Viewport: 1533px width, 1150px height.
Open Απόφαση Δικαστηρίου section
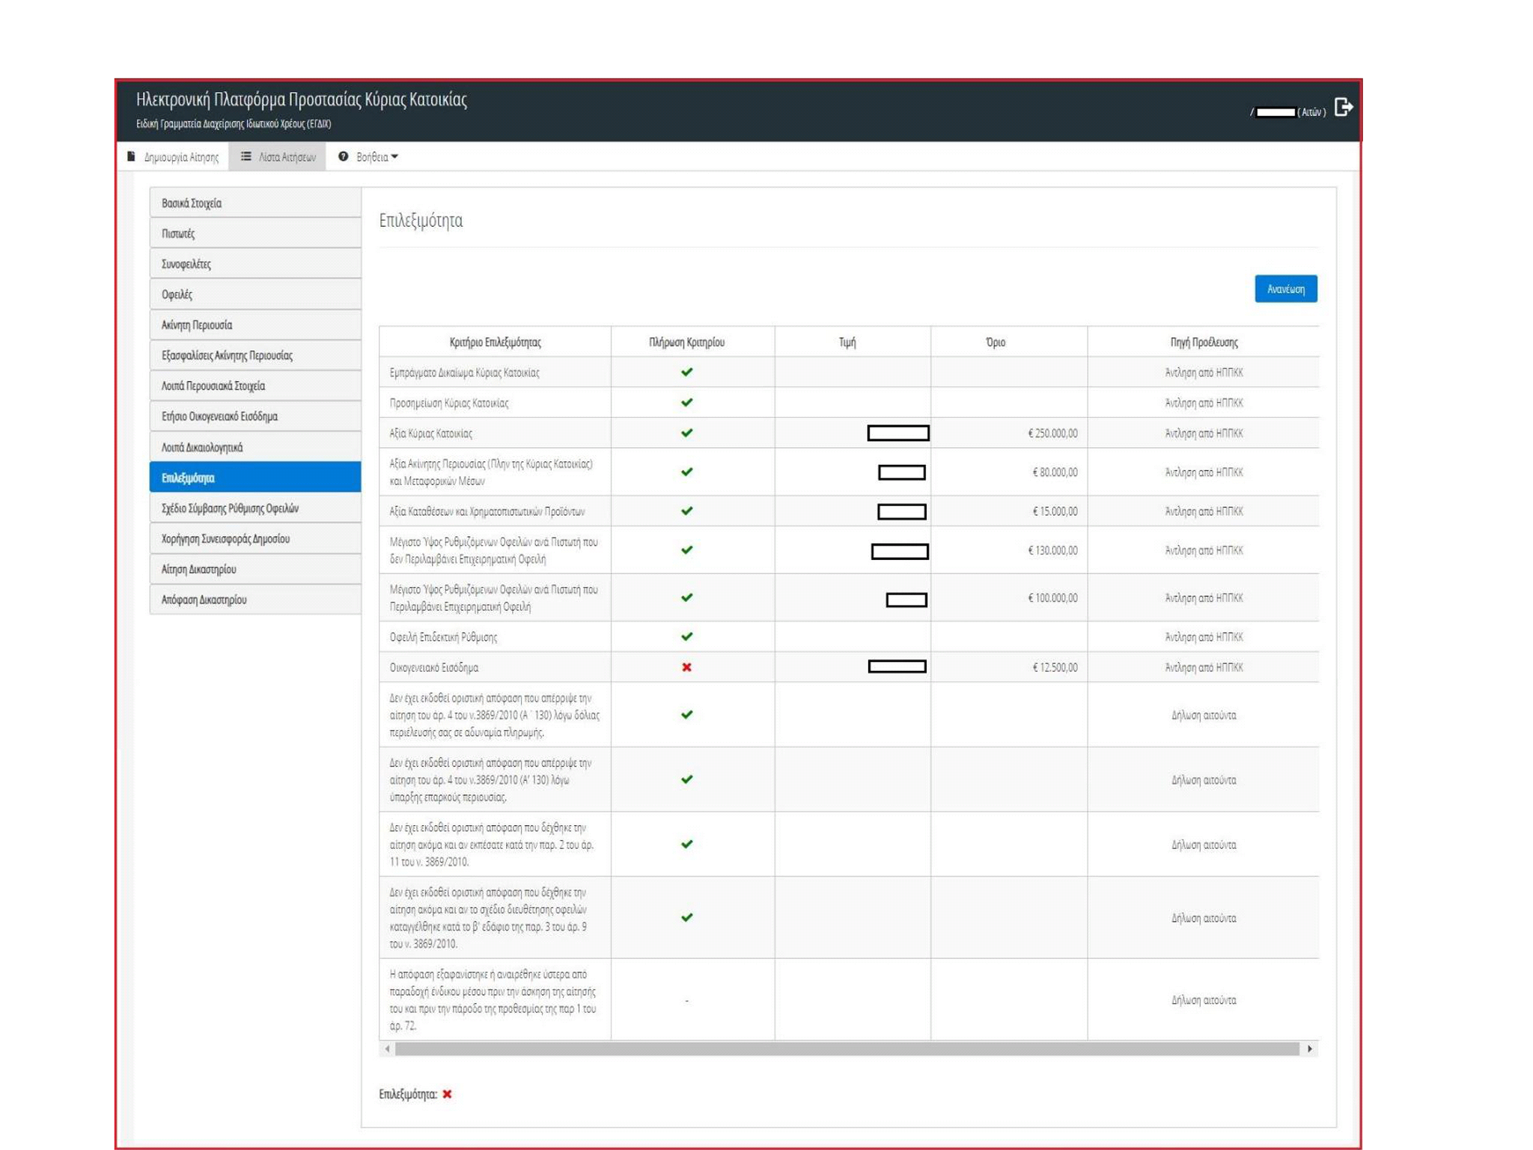coord(255,600)
